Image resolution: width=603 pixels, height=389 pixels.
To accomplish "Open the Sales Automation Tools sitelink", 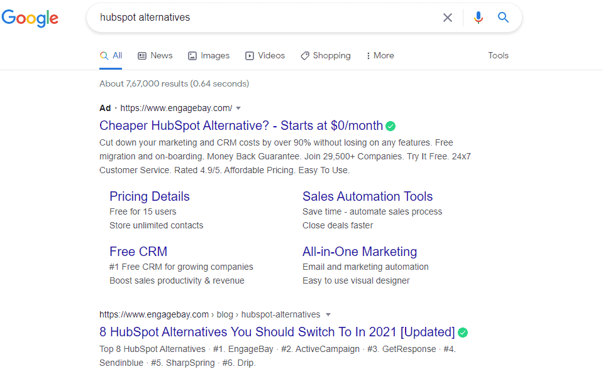I will 368,196.
